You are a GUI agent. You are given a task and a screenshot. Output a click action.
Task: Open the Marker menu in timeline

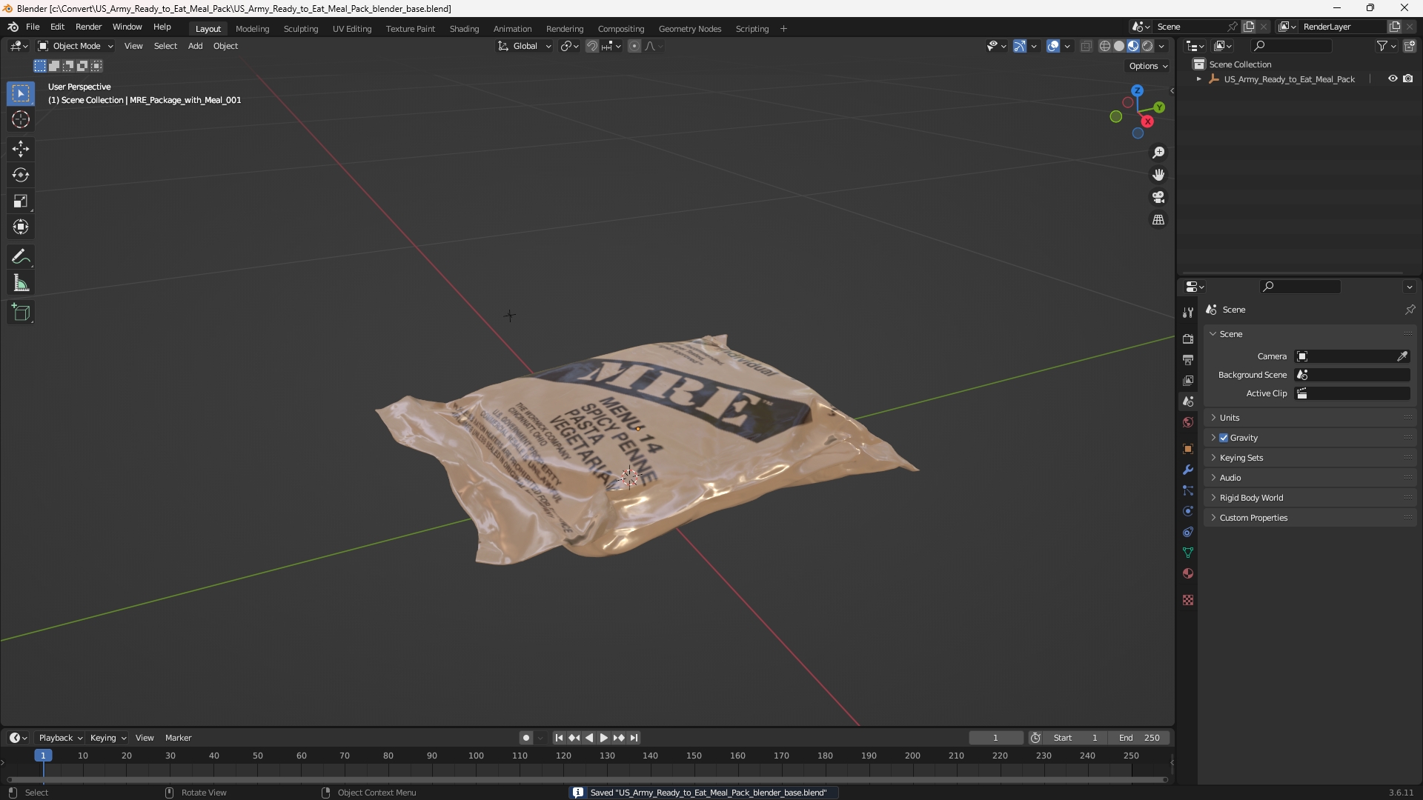click(x=178, y=738)
